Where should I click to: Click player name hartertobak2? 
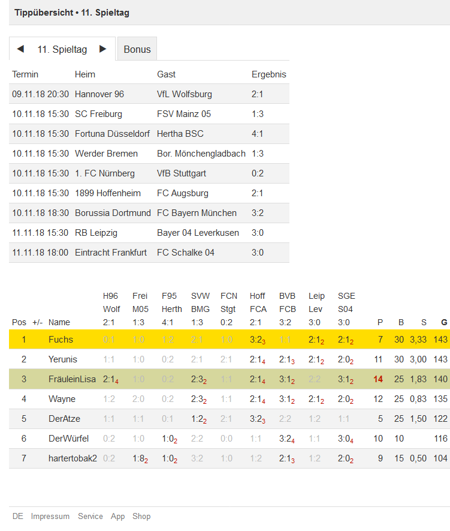pos(73,458)
